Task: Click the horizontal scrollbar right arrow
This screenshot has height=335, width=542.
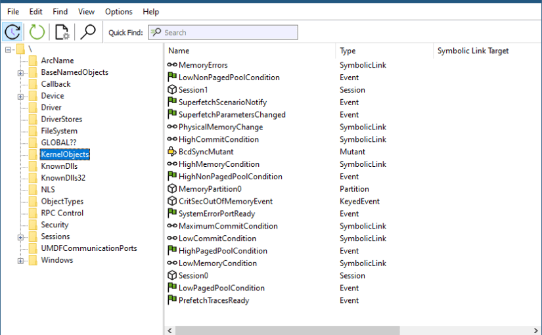Action: click(536, 330)
